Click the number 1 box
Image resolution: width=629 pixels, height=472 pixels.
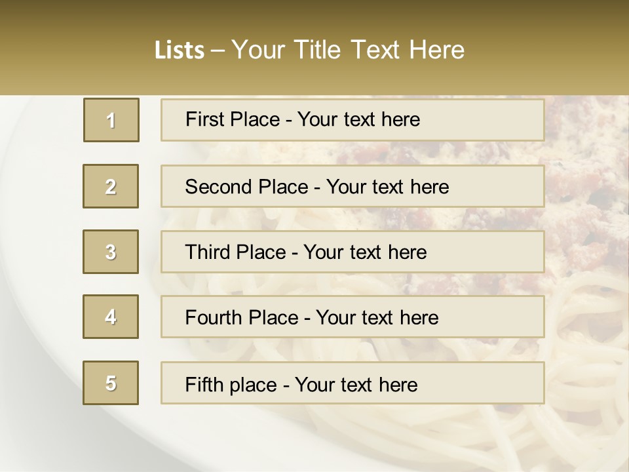coord(111,120)
